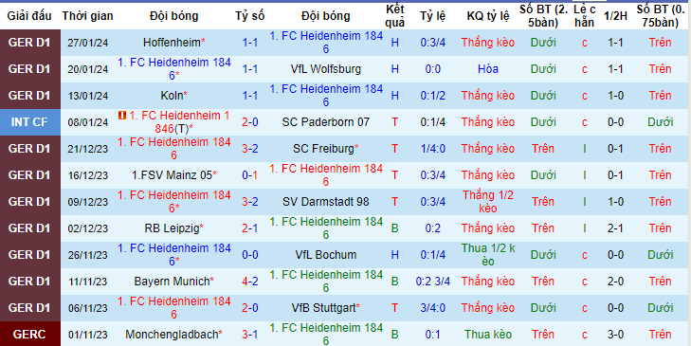Select the Giải đấu column header
The image size is (691, 346).
coord(30,16)
